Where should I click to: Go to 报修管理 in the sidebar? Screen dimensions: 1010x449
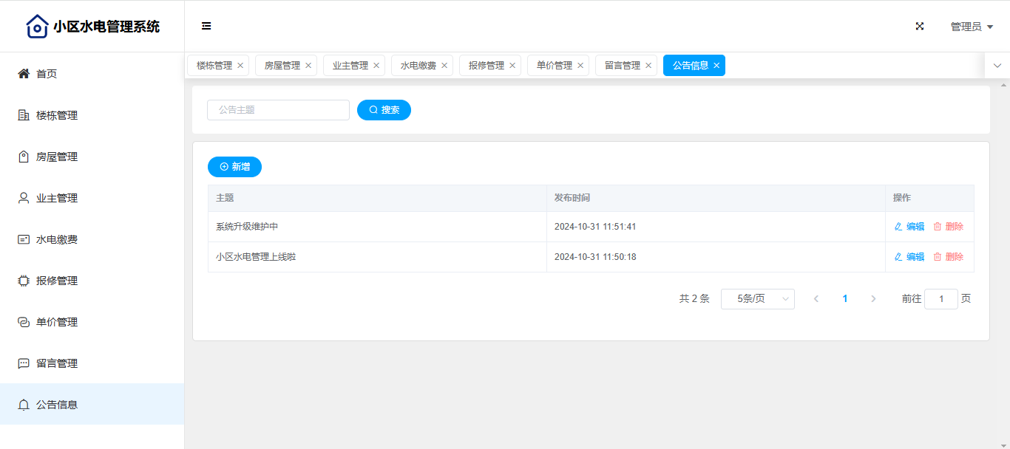point(56,281)
